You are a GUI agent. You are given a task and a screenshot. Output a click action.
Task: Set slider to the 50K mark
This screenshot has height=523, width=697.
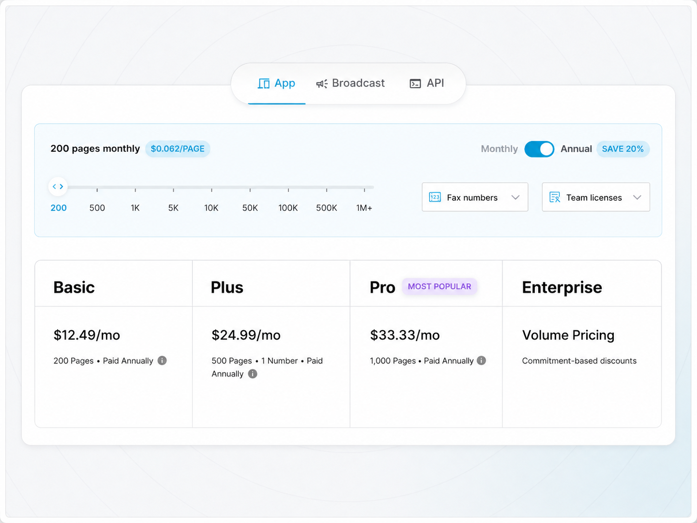pos(250,208)
